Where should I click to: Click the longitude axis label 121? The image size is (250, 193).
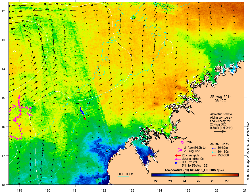tap(76, 190)
